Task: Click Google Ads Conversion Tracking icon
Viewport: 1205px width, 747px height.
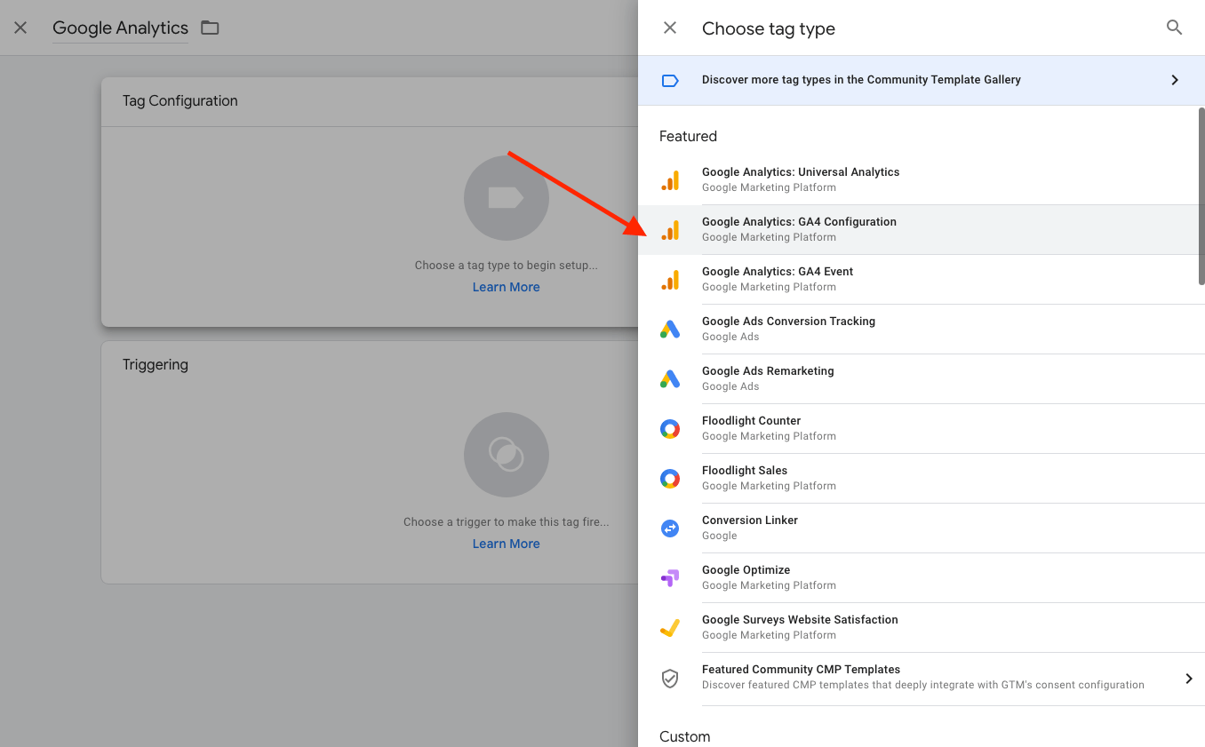Action: (x=670, y=330)
